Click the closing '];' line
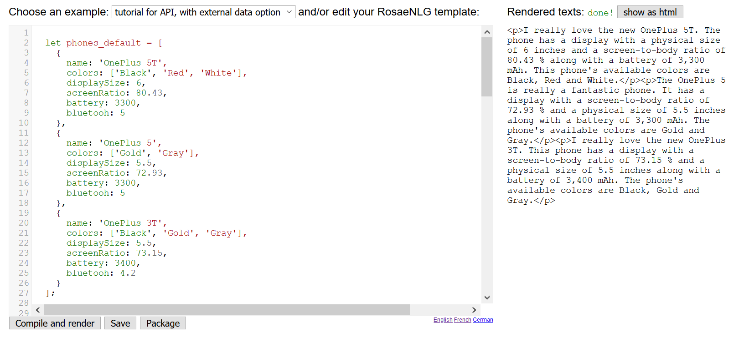Viewport: 749px width, 358px height. [50, 293]
